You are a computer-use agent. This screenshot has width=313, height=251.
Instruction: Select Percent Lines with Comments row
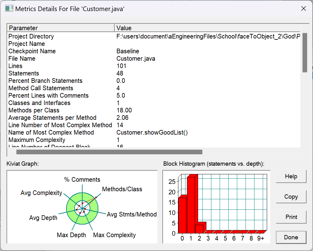(x=154, y=95)
